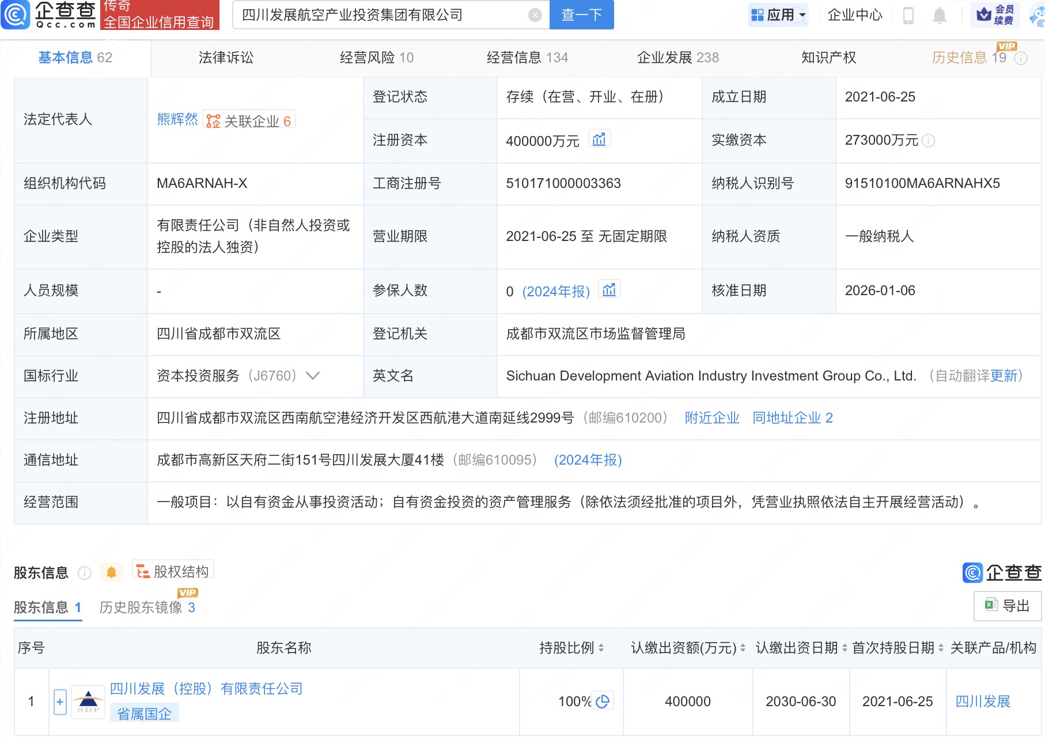The width and height of the screenshot is (1045, 739).
Task: Clear the search box text
Action: 535,15
